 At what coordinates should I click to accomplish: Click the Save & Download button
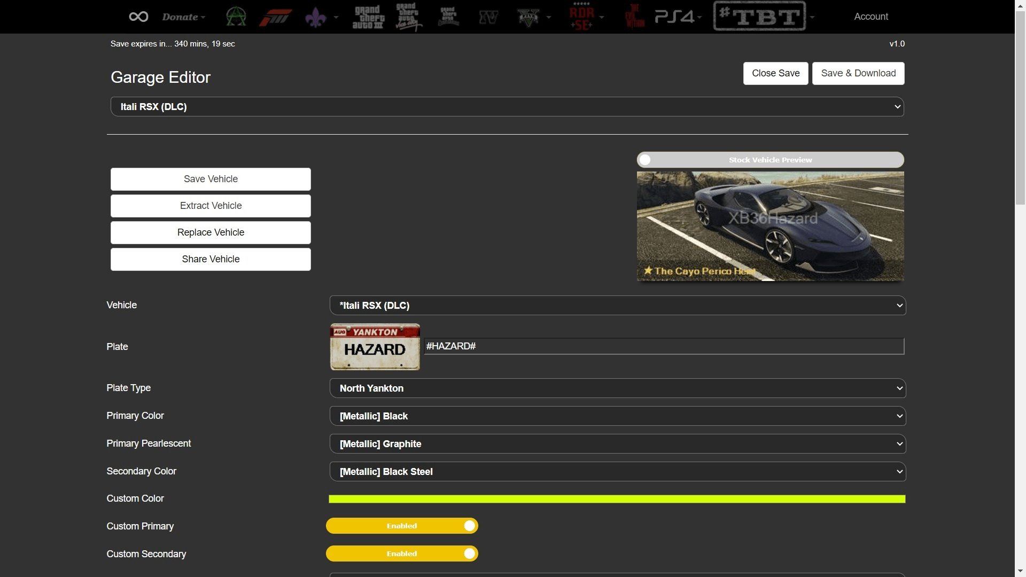pyautogui.click(x=858, y=73)
